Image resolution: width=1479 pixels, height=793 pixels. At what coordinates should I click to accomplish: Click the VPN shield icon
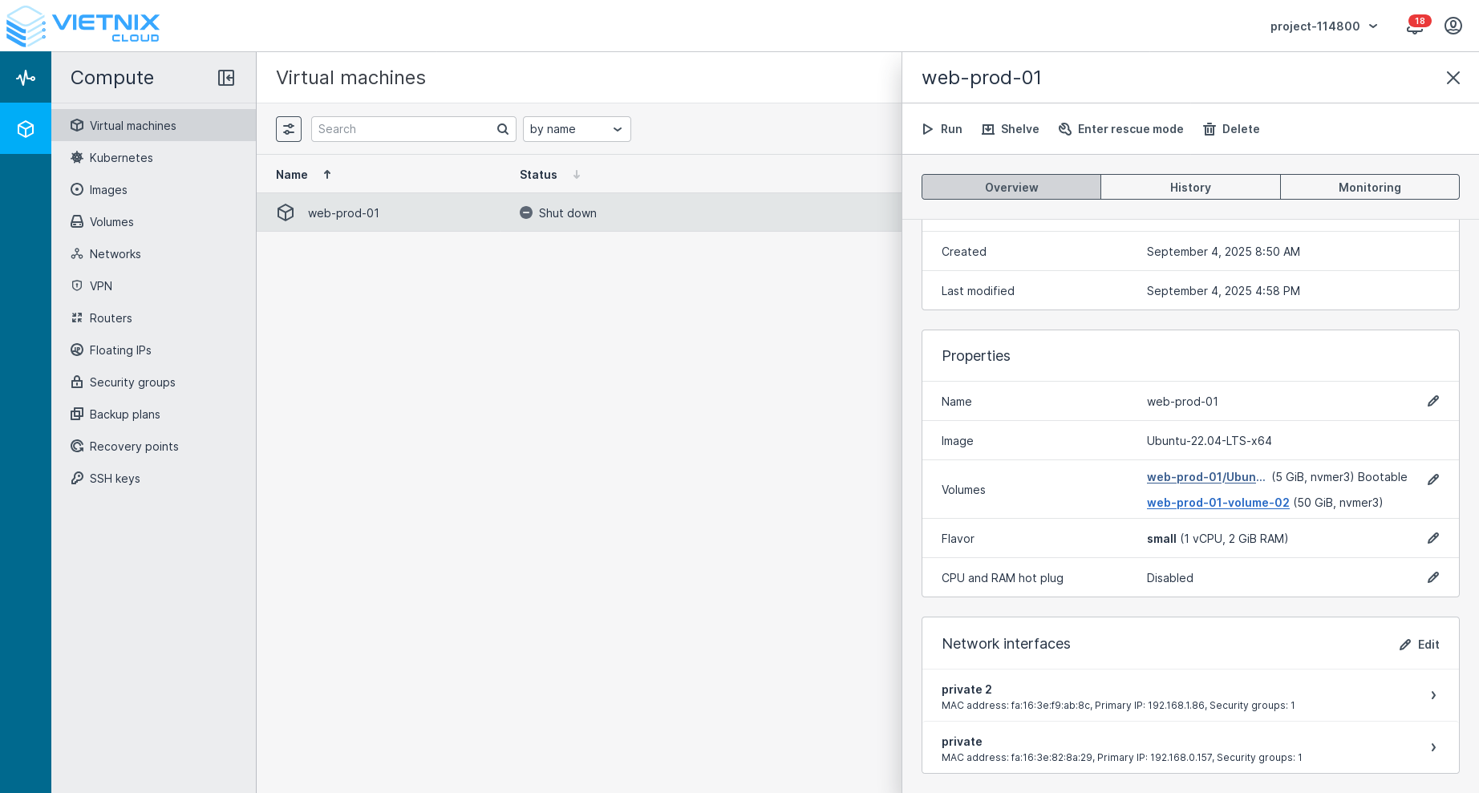coord(77,286)
